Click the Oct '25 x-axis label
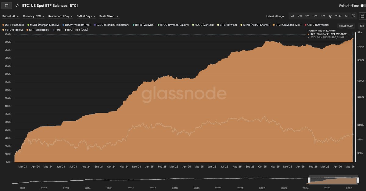Screen dimensions: 366x191 [262, 167]
